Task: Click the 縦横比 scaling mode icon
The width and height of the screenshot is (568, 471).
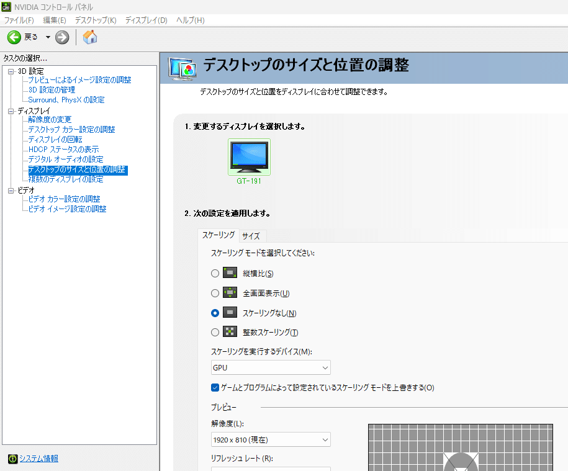Action: (230, 272)
